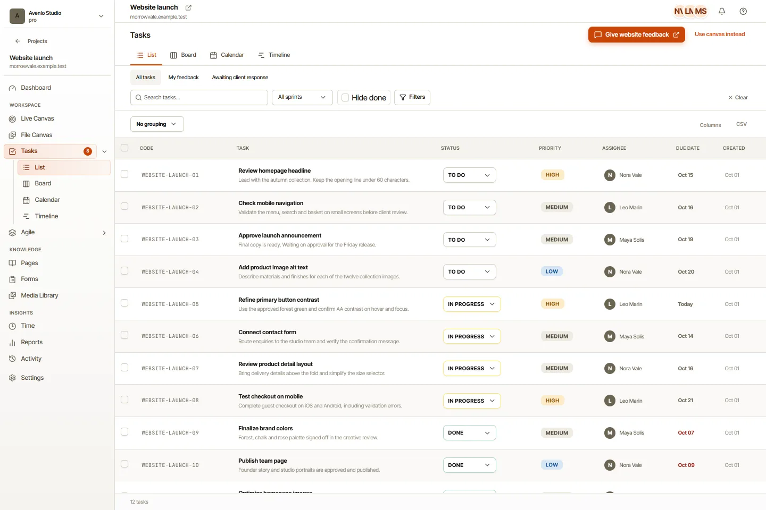766x510 pixels.
Task: Change status of Review homepage headline task
Action: tap(469, 175)
